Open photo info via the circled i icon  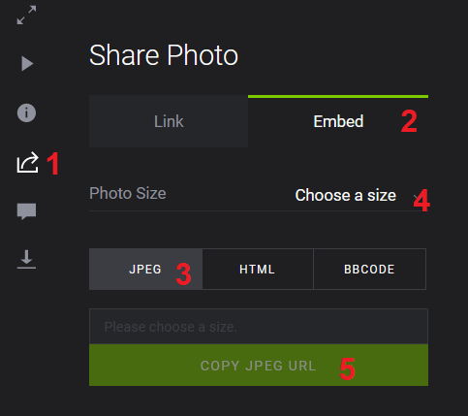[x=26, y=112]
